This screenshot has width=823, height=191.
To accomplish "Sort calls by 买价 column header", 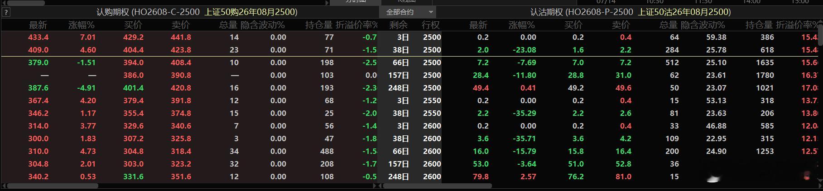I will coord(133,25).
